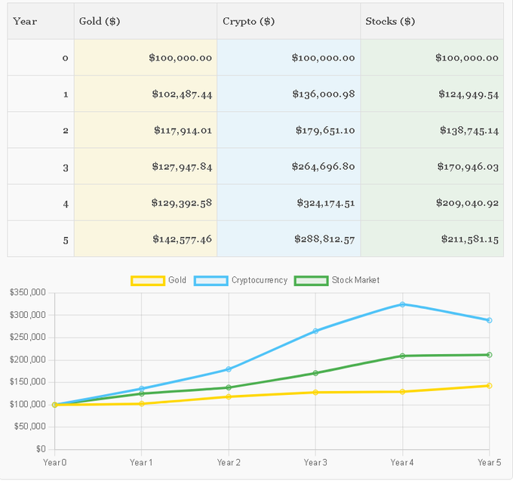
Task: Click stocks value $138,745.14
Action: [x=469, y=131]
